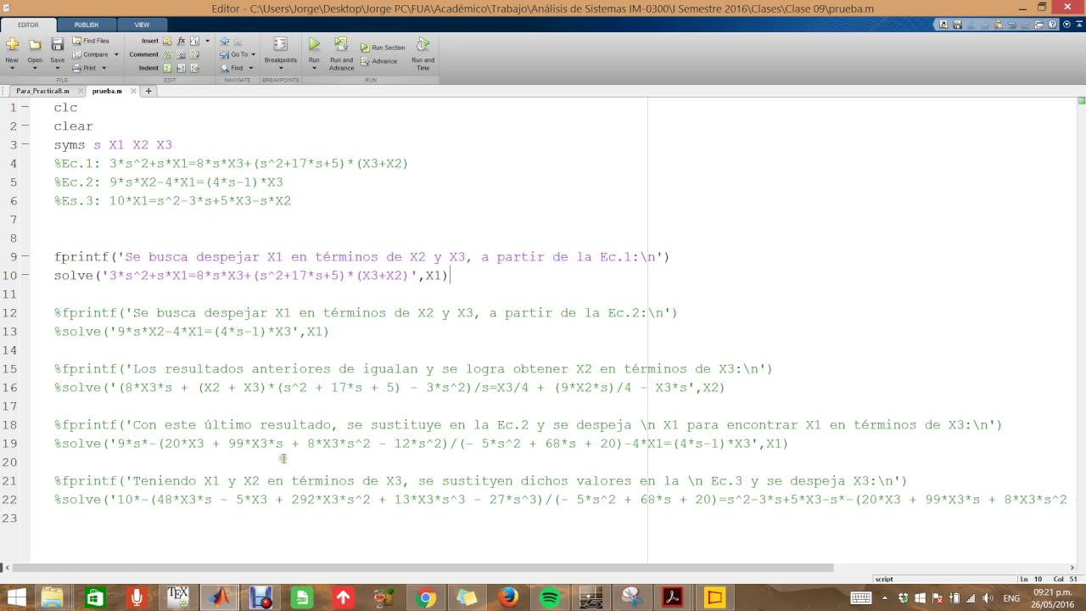Switch to the PUBLISH ribbon tab
Viewport: 1086px width, 611px height.
(86, 25)
